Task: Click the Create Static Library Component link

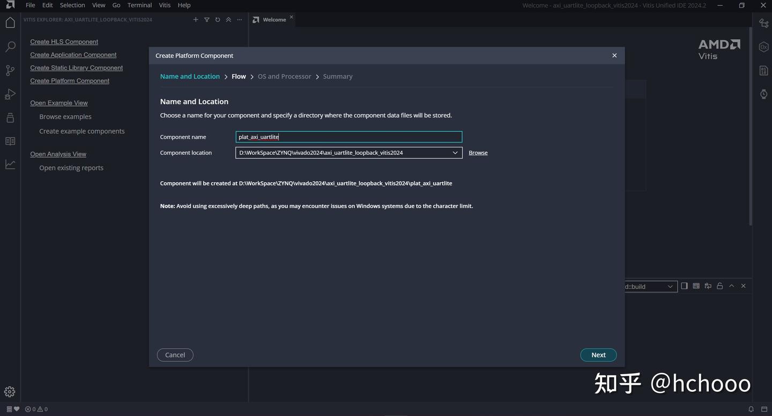Action: pos(76,68)
